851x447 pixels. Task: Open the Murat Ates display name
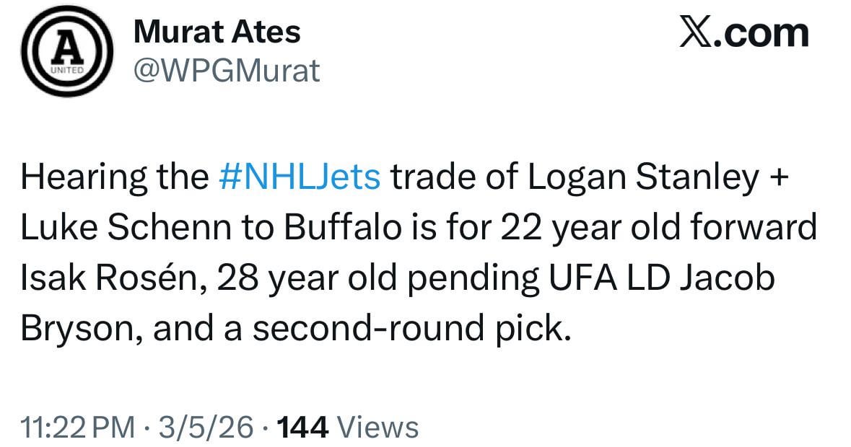(217, 32)
